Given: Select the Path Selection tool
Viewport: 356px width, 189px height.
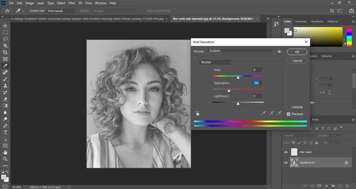Looking at the screenshot, I should (5, 139).
